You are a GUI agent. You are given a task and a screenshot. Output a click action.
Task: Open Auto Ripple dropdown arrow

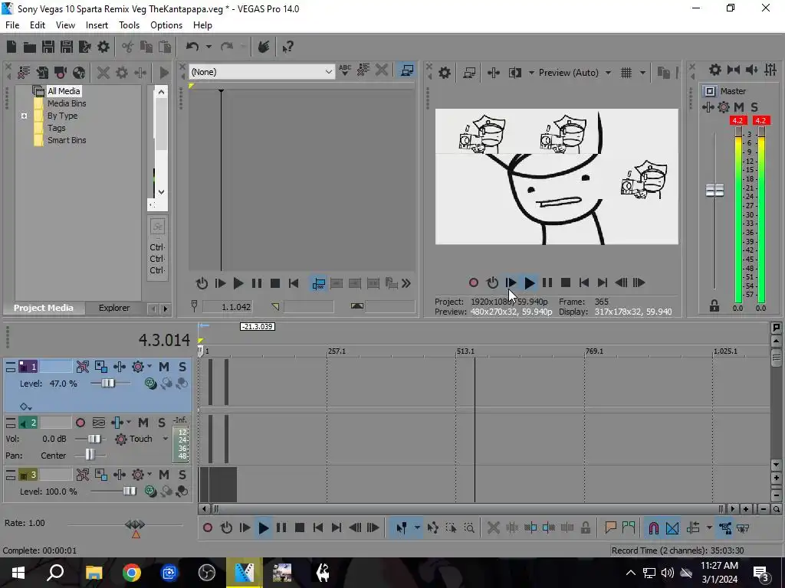pyautogui.click(x=709, y=528)
